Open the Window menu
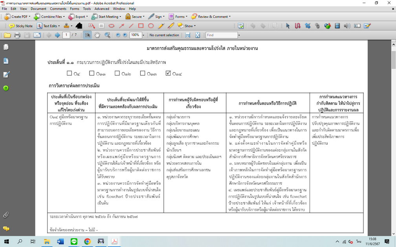The height and width of the screenshot is (247, 396). click(x=119, y=9)
